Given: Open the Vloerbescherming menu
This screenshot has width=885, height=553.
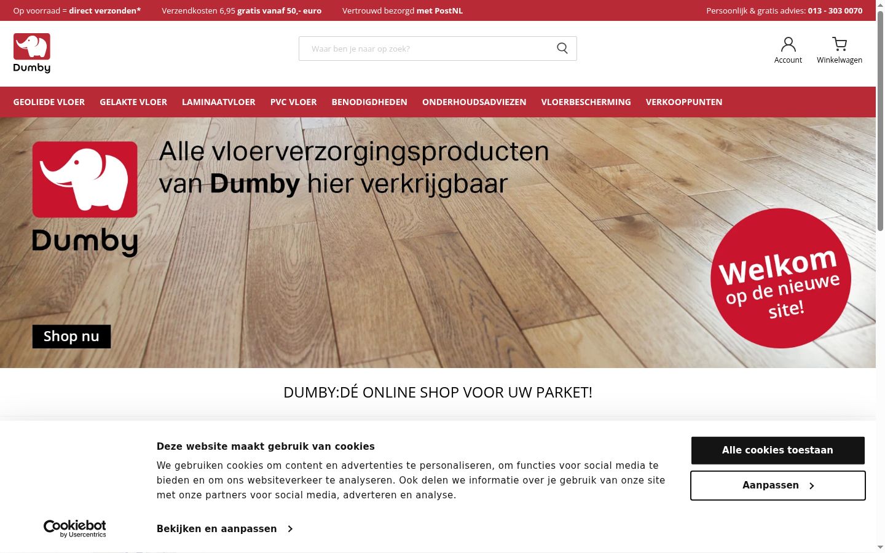Looking at the screenshot, I should click(x=586, y=102).
